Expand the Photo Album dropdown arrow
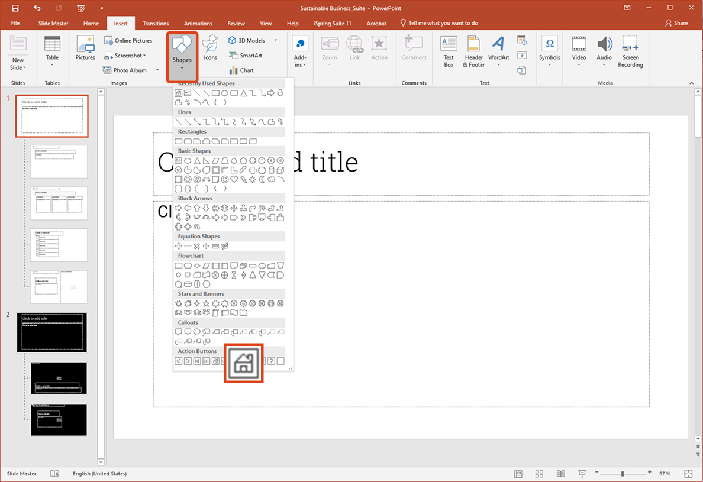703x482 pixels. [x=157, y=70]
